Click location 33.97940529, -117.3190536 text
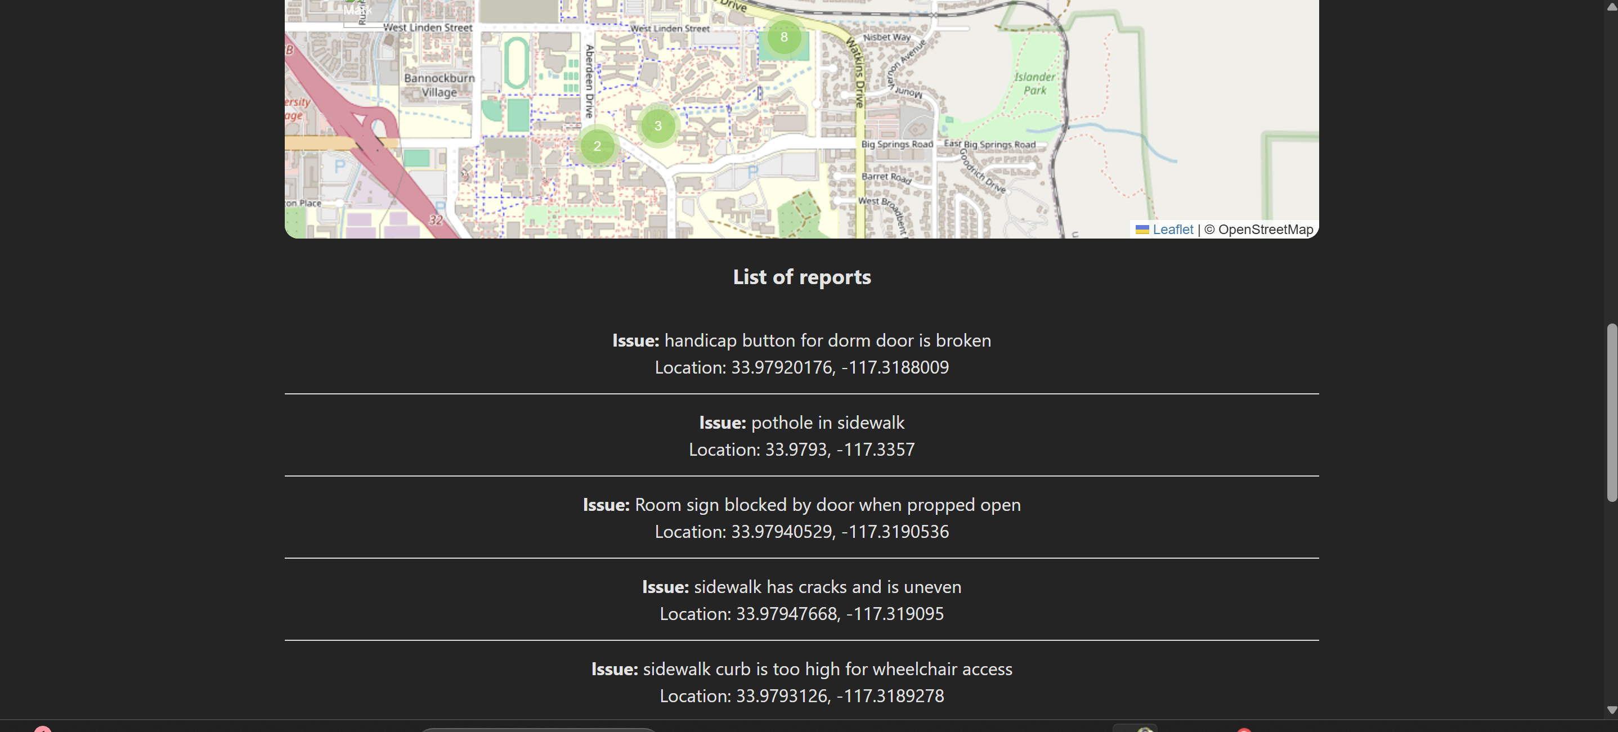Viewport: 1618px width, 732px height. 801,532
